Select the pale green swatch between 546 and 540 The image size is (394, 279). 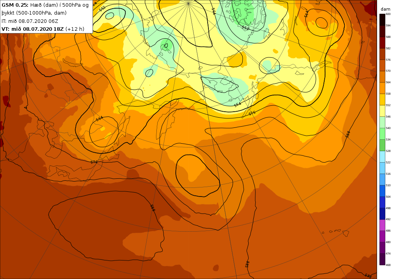(382, 122)
